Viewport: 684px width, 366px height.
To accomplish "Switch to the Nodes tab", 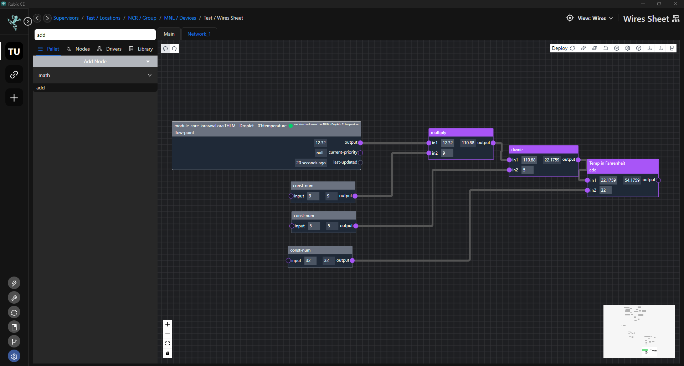I will 78,49.
